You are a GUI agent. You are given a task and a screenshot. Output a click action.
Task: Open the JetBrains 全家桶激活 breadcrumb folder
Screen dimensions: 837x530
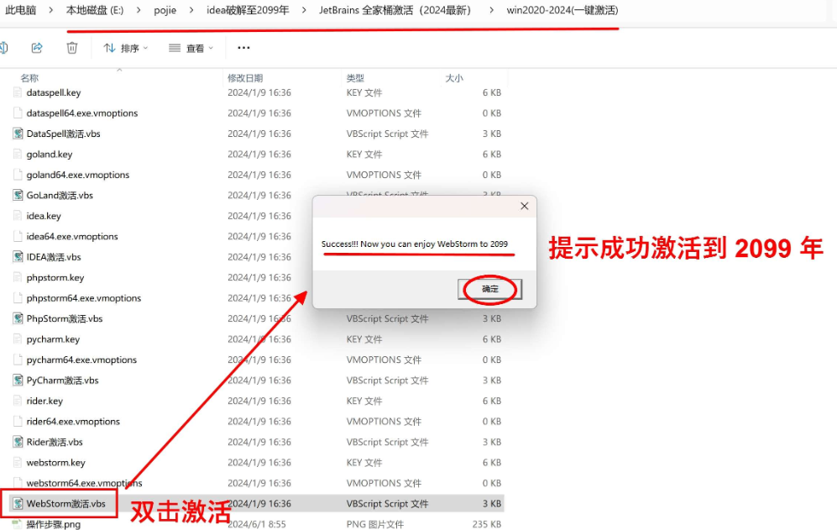point(395,10)
